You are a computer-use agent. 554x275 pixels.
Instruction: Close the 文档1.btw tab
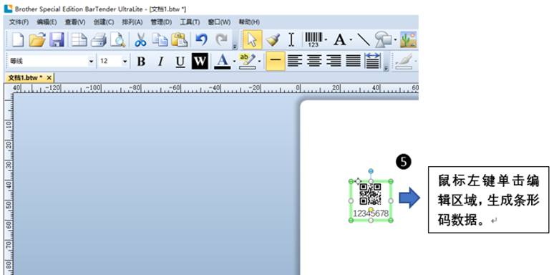tap(49, 77)
